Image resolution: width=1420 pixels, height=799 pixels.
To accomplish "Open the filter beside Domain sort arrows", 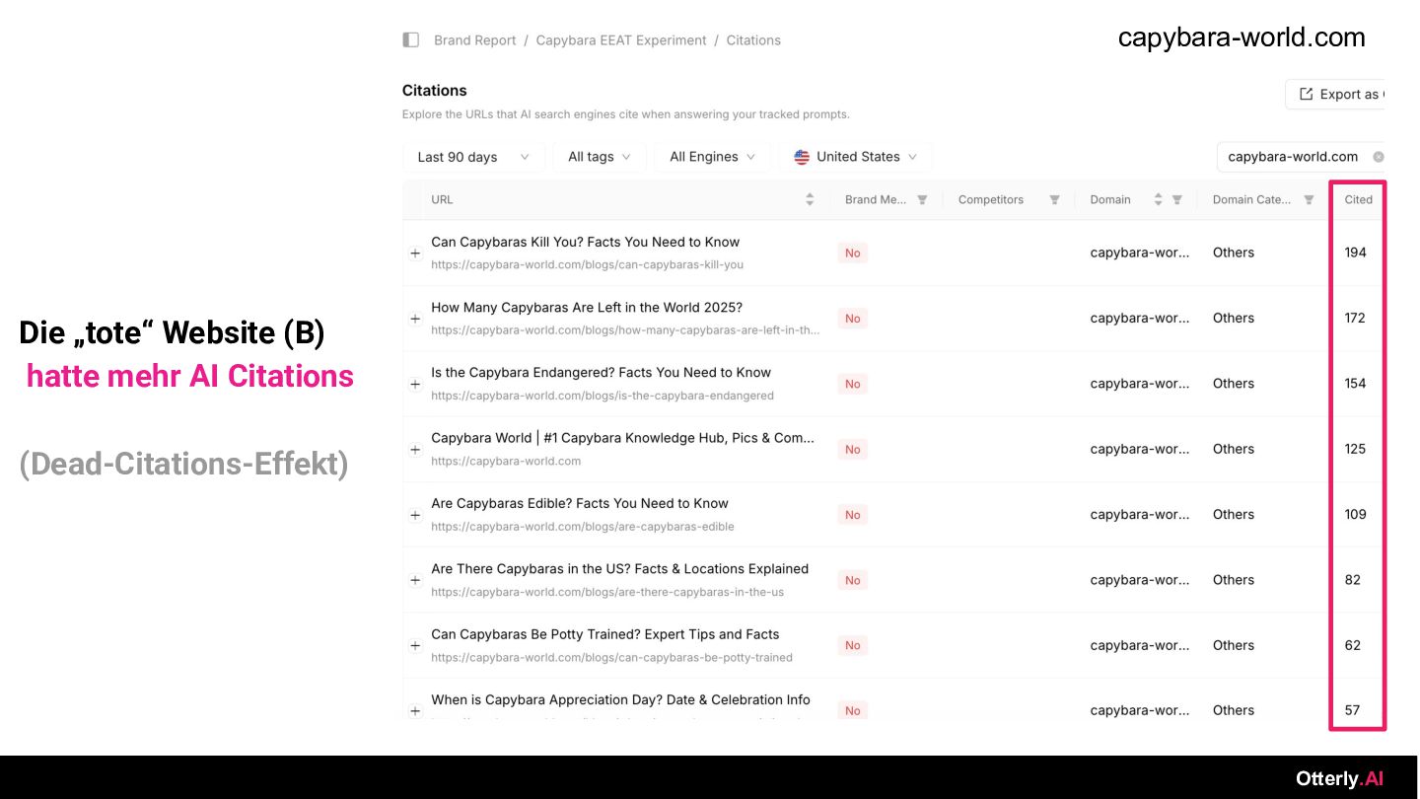I will pyautogui.click(x=1176, y=200).
